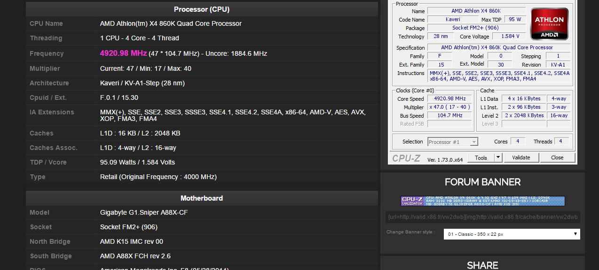This screenshot has height=270, width=599.
Task: Click the Current 47 Min 17 Max 40 multiplier
Action: click(x=146, y=68)
